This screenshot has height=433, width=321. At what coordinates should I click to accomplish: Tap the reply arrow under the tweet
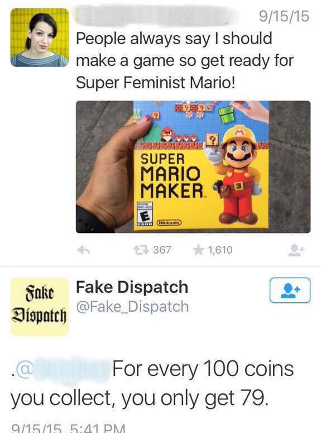83,250
